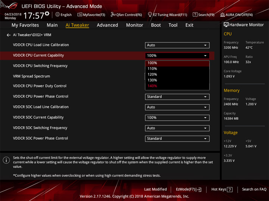Click the EzMode exit arrow icon
Image resolution: width=269 pixels, height=201 pixels.
coord(199,189)
